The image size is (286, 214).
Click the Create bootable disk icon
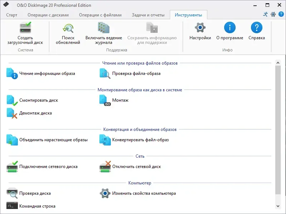click(x=25, y=28)
